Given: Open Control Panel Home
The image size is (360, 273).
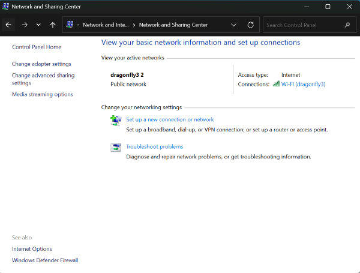Looking at the screenshot, I should point(37,47).
